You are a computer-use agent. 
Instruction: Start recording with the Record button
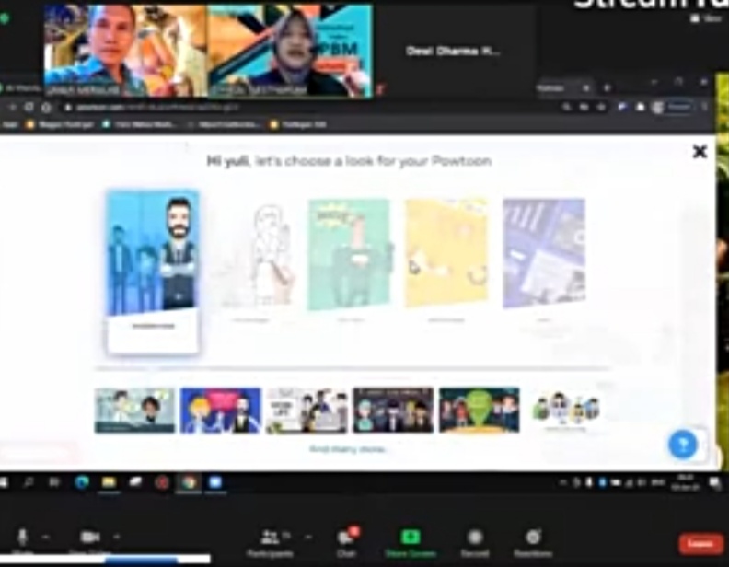pos(475,543)
